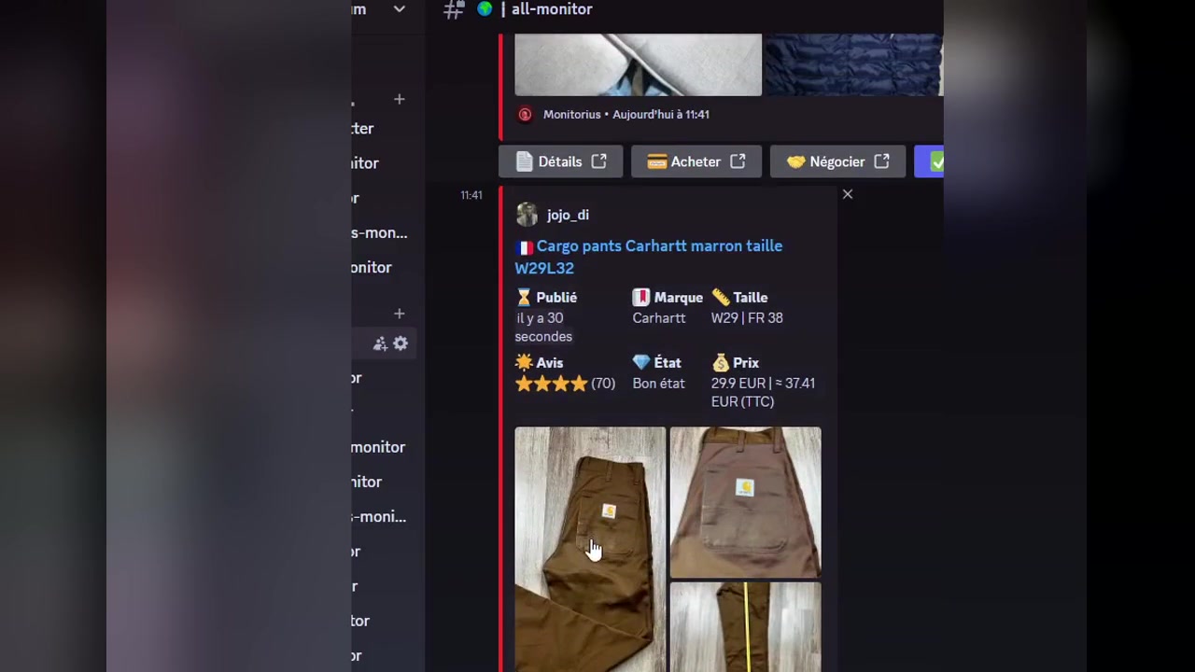Select the sidebar channel ending in 'onitor'

click(x=372, y=267)
